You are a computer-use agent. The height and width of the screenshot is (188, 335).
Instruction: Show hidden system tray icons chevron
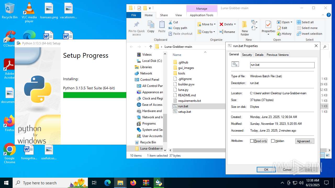[x=282, y=183]
